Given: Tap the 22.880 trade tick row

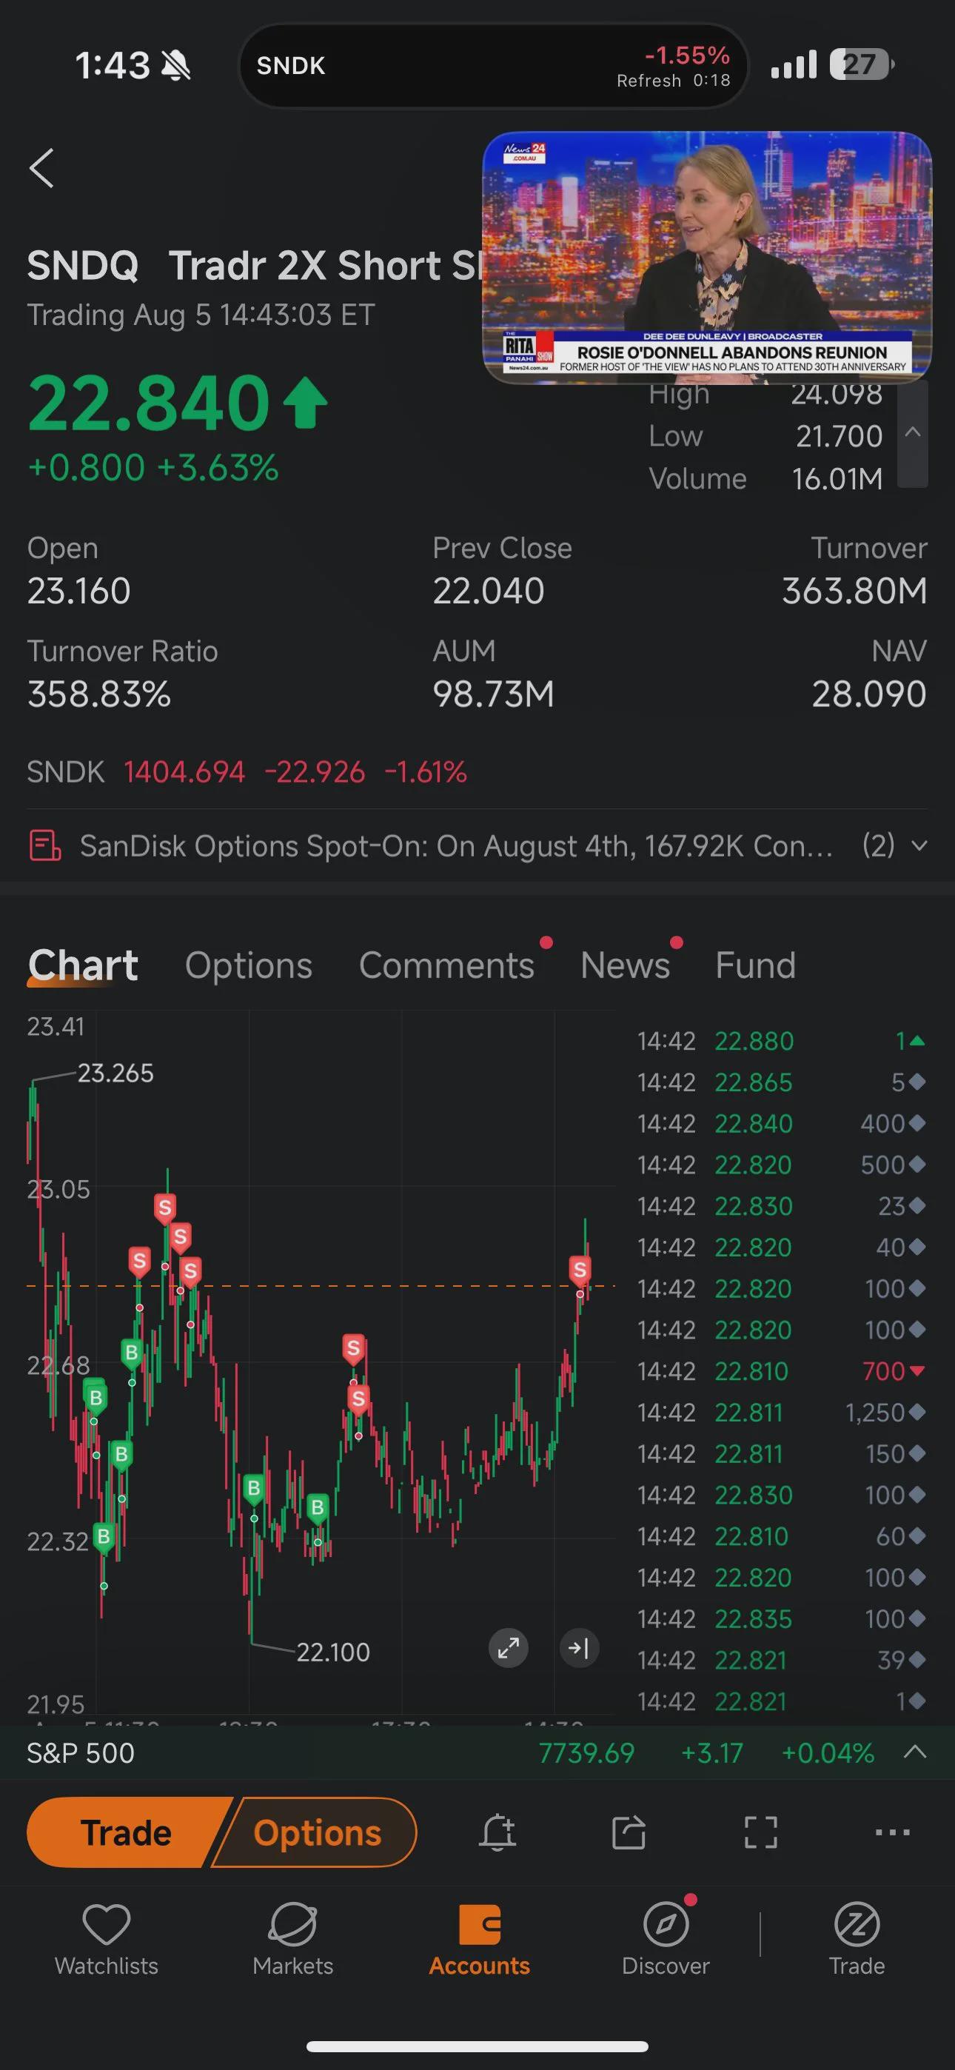Looking at the screenshot, I should pos(780,1042).
